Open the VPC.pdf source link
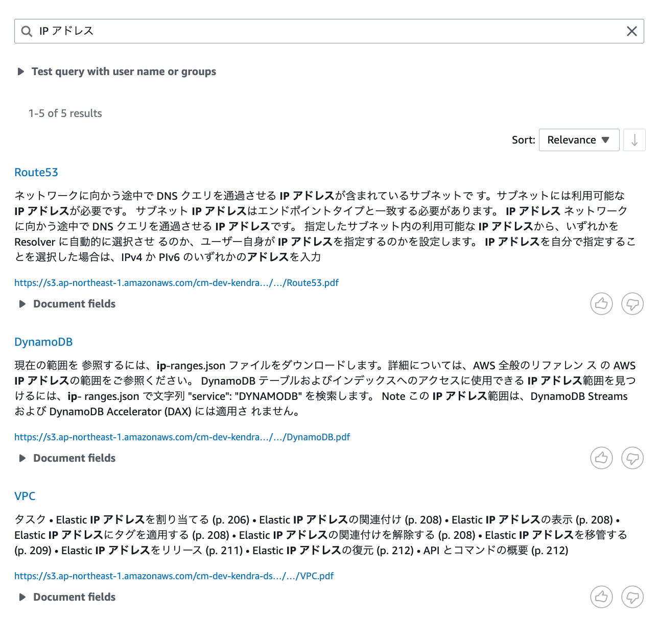 (174, 576)
